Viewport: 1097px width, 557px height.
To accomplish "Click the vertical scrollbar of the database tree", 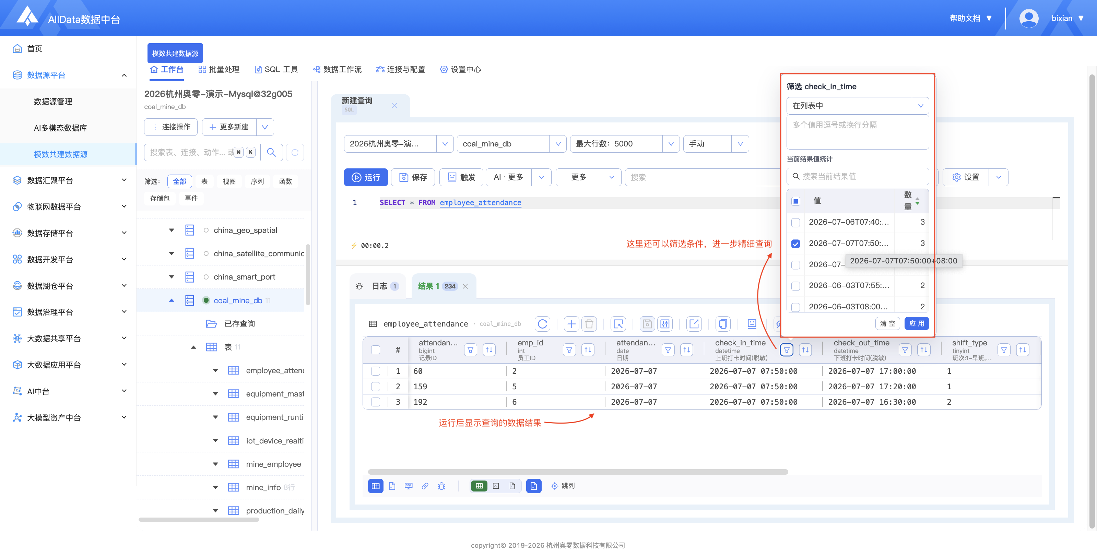I will pyautogui.click(x=307, y=275).
